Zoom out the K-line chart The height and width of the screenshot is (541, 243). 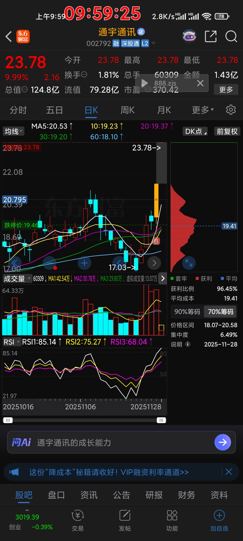[50, 263]
